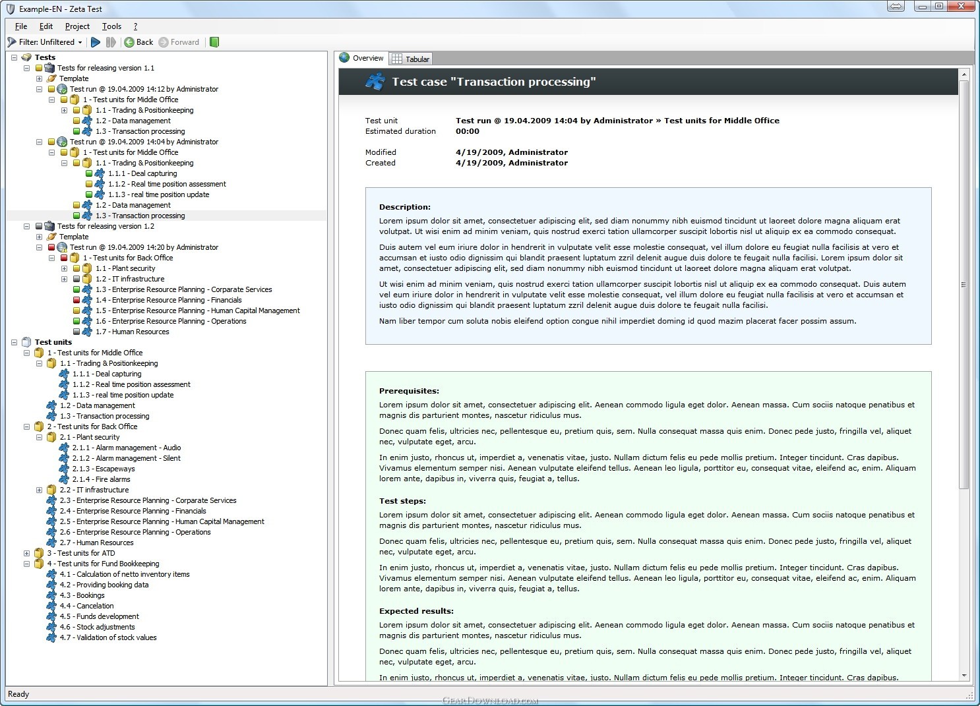980x706 pixels.
Task: Click puzzle icon of 2.1.4 - Fire alarms
Action: [64, 479]
